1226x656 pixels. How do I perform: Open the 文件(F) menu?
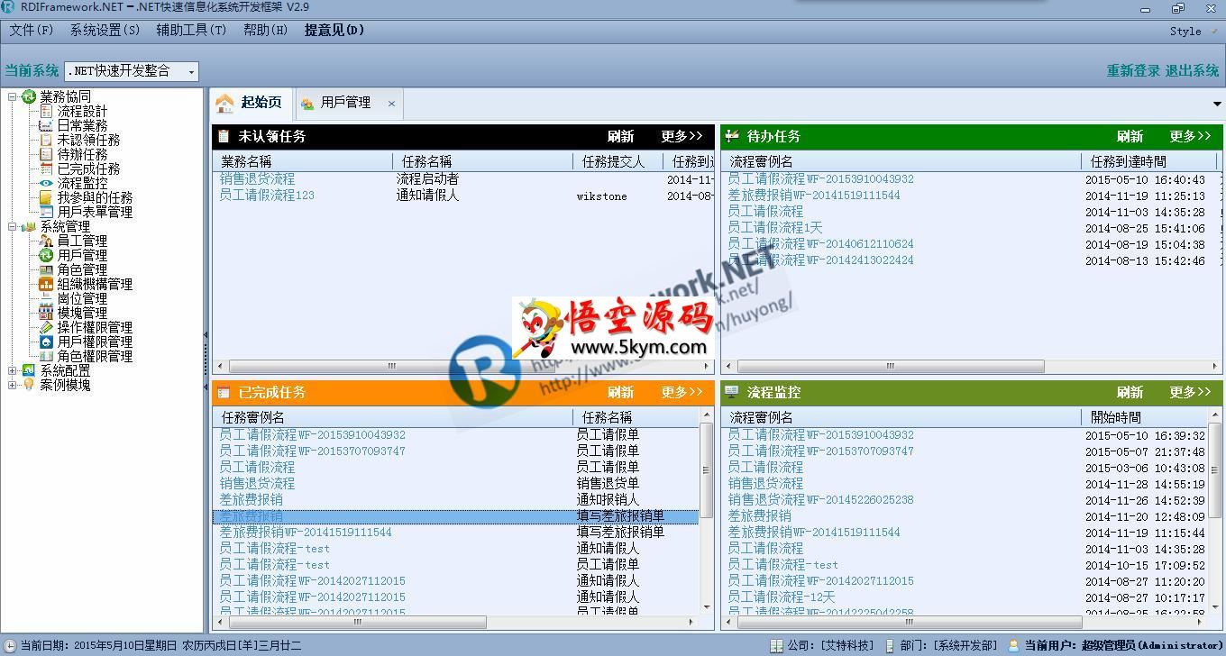[x=32, y=30]
